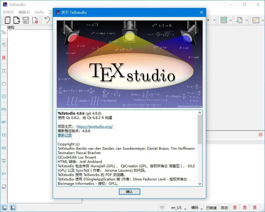Toggle the side panel with the first bottom-left button
265x212 pixels.
click(5, 207)
